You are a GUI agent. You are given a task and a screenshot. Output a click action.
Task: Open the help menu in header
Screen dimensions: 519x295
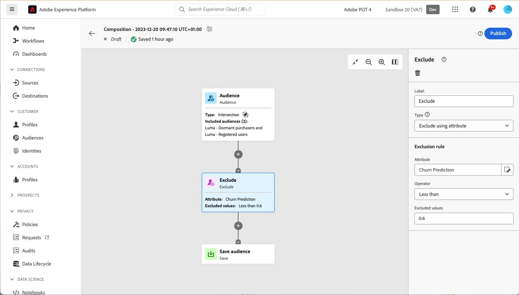[473, 9]
